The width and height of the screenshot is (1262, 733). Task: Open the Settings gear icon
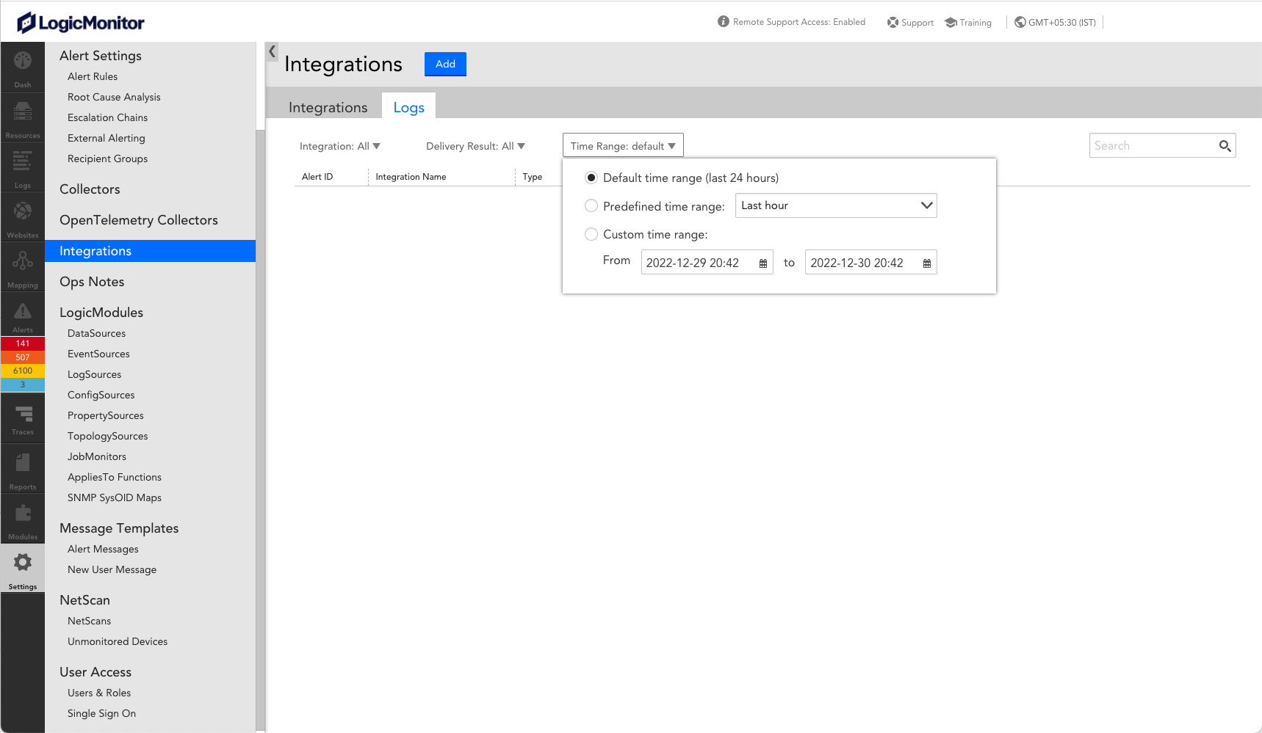pyautogui.click(x=23, y=563)
